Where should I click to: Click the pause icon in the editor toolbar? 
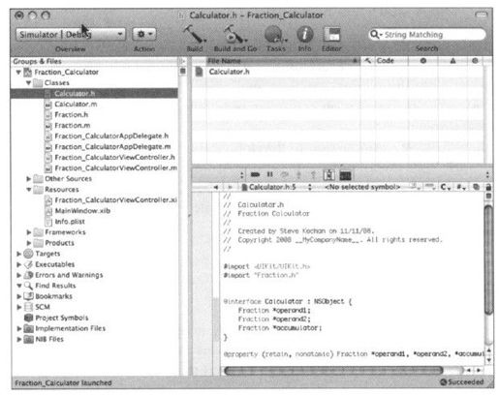(x=269, y=174)
